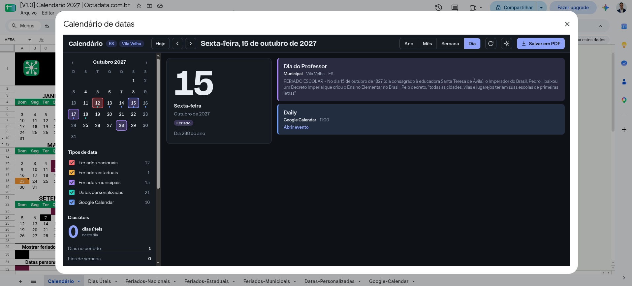Click the refresh calendar icon

coord(491,44)
